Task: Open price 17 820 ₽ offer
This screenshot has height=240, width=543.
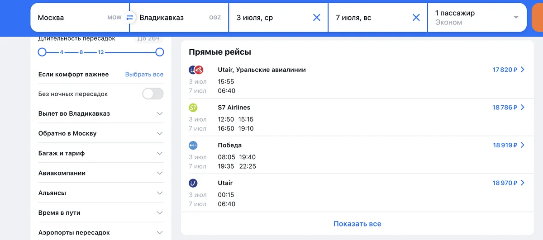Action: (x=505, y=70)
